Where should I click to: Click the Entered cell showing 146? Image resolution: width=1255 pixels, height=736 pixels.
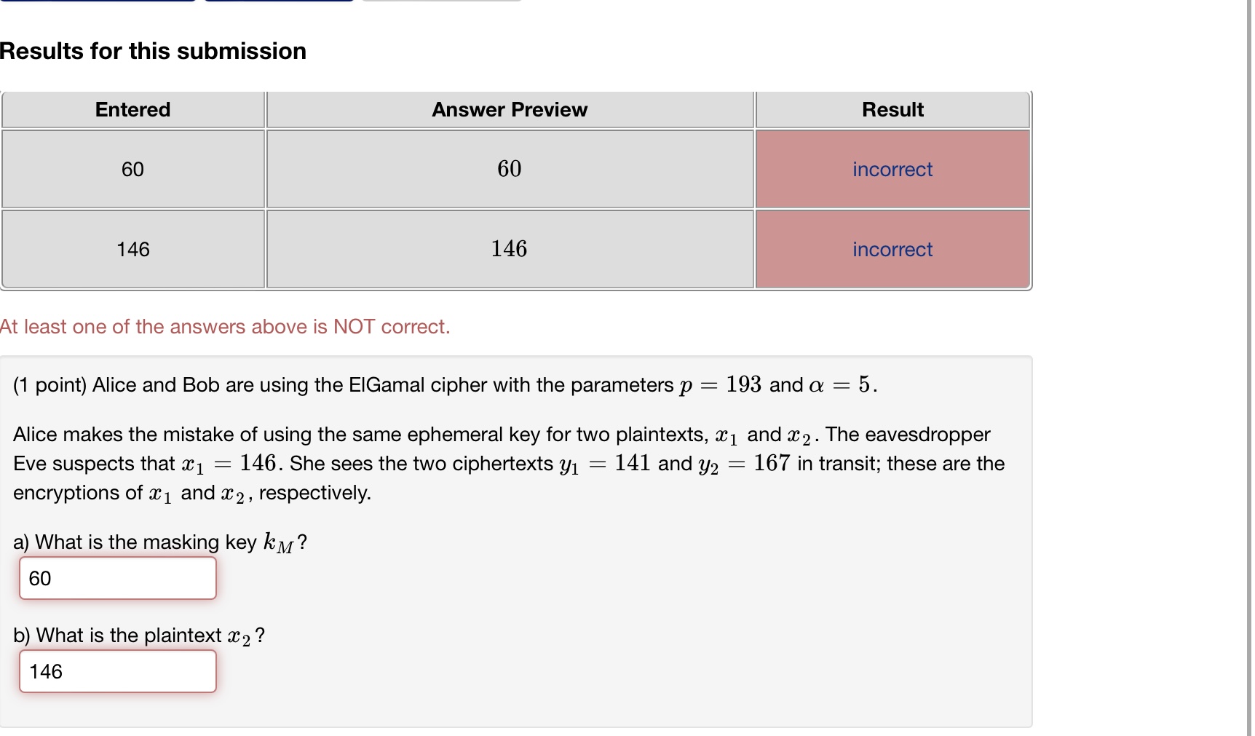pyautogui.click(x=132, y=249)
